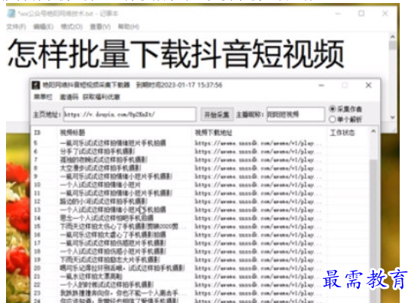Select video title in row 9
Viewport: 414px width, 303px height.
[116, 177]
